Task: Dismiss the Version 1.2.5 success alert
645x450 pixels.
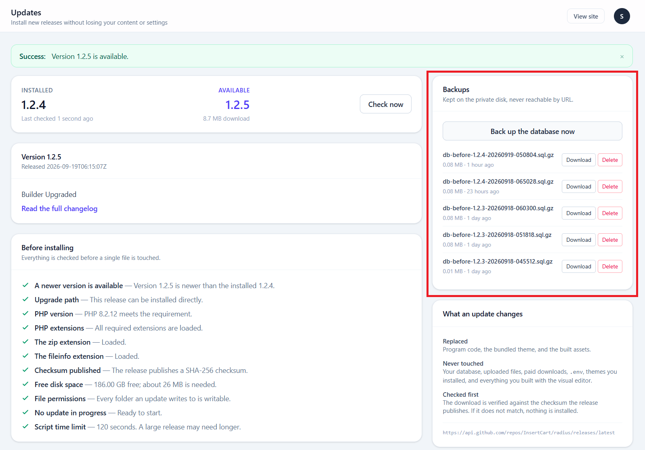Action: [x=622, y=57]
